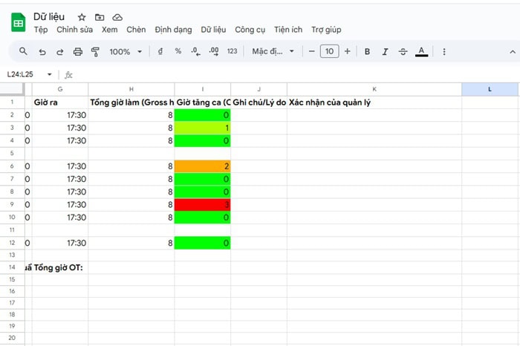Open the Công cụ menu
Viewport: 520px width, 346px height.
(250, 30)
